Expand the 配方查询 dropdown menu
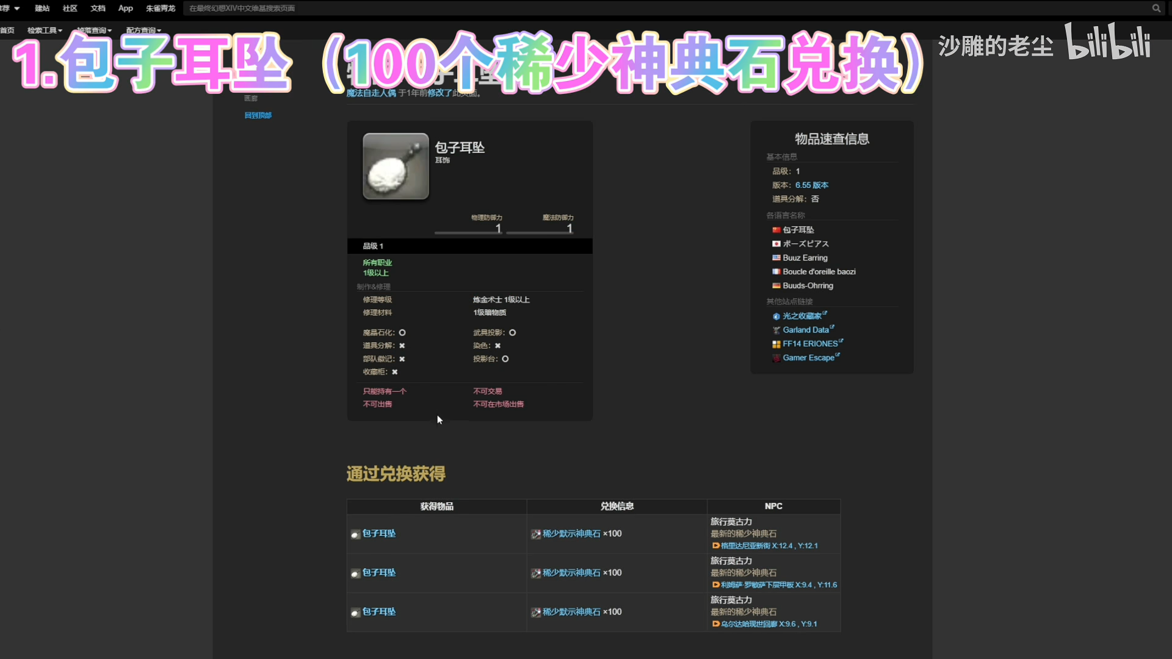Viewport: 1172px width, 659px height. click(143, 31)
